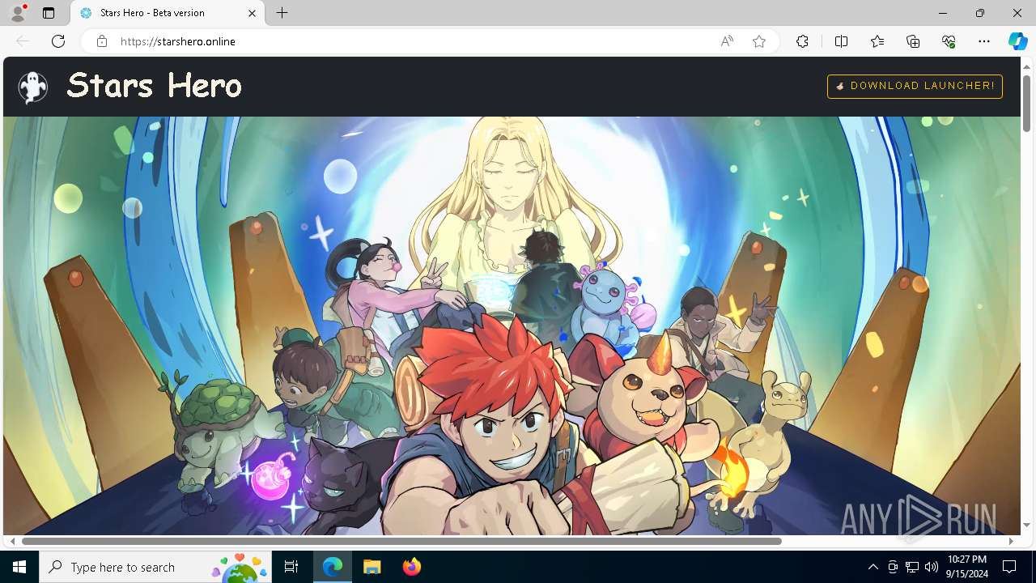Screen dimensions: 1036x583
Task: Click the Download Launcher button
Action: [915, 86]
